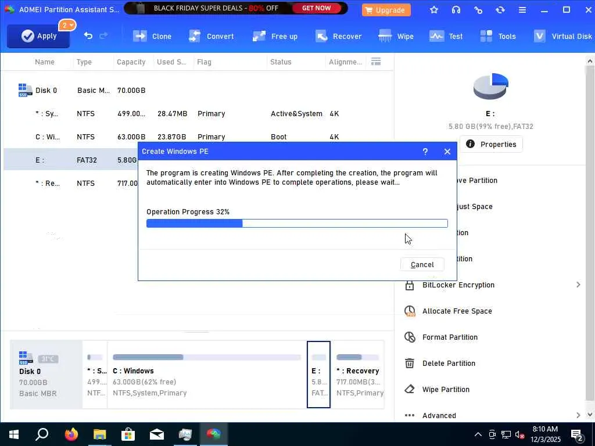
Task: Click the star favorites icon in title bar
Action: pyautogui.click(x=434, y=10)
